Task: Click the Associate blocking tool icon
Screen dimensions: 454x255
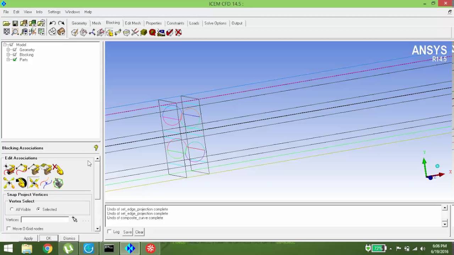Action: (x=109, y=33)
